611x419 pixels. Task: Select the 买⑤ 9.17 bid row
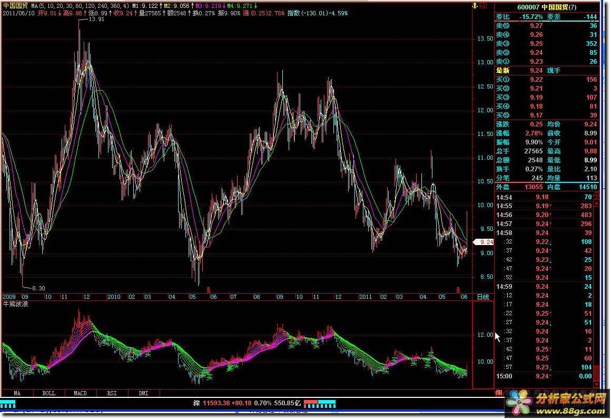pyautogui.click(x=546, y=115)
